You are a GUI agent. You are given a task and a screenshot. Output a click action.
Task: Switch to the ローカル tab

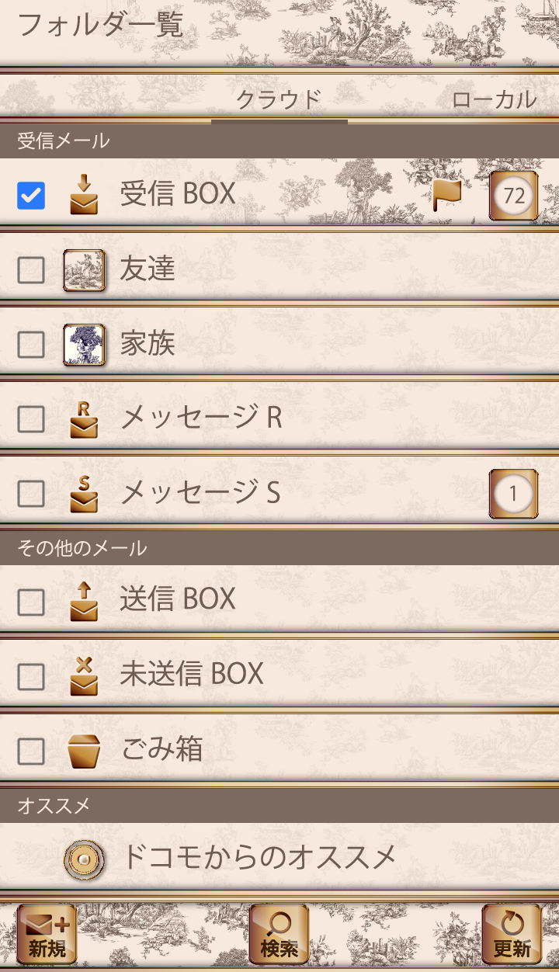point(494,99)
